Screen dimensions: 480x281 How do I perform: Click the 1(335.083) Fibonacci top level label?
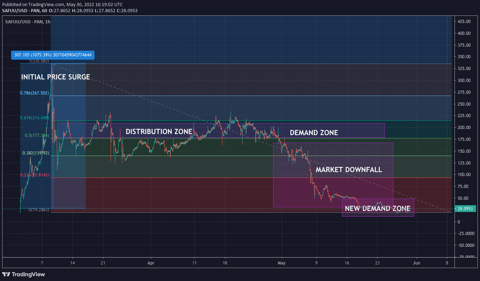(39, 61)
